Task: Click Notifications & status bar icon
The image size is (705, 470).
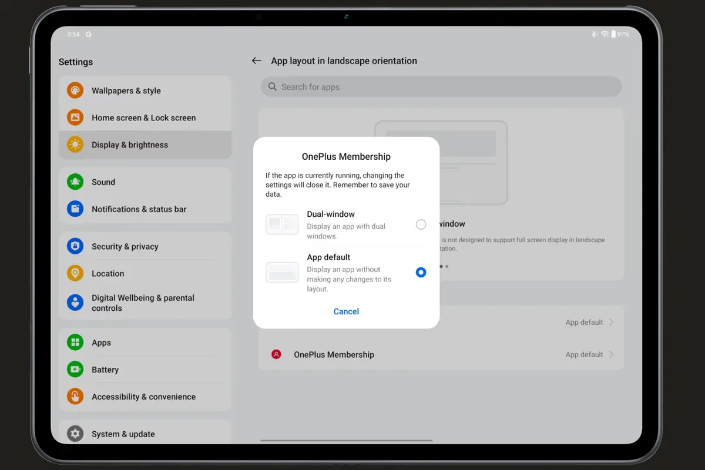Action: coord(75,209)
